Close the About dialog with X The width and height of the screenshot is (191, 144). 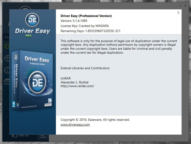coord(178,13)
